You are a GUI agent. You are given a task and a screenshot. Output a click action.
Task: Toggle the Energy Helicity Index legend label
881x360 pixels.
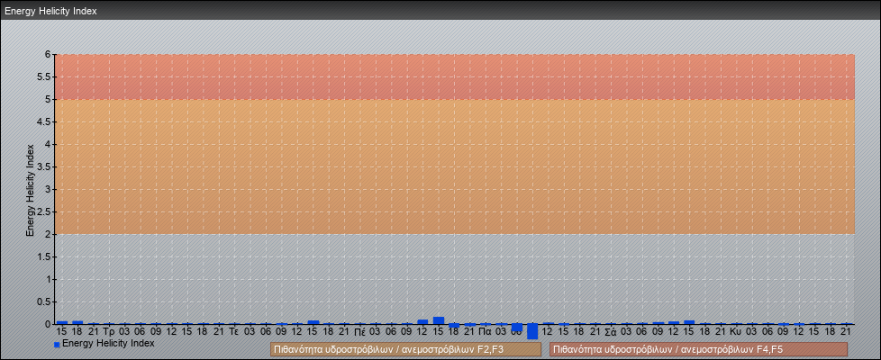108,343
